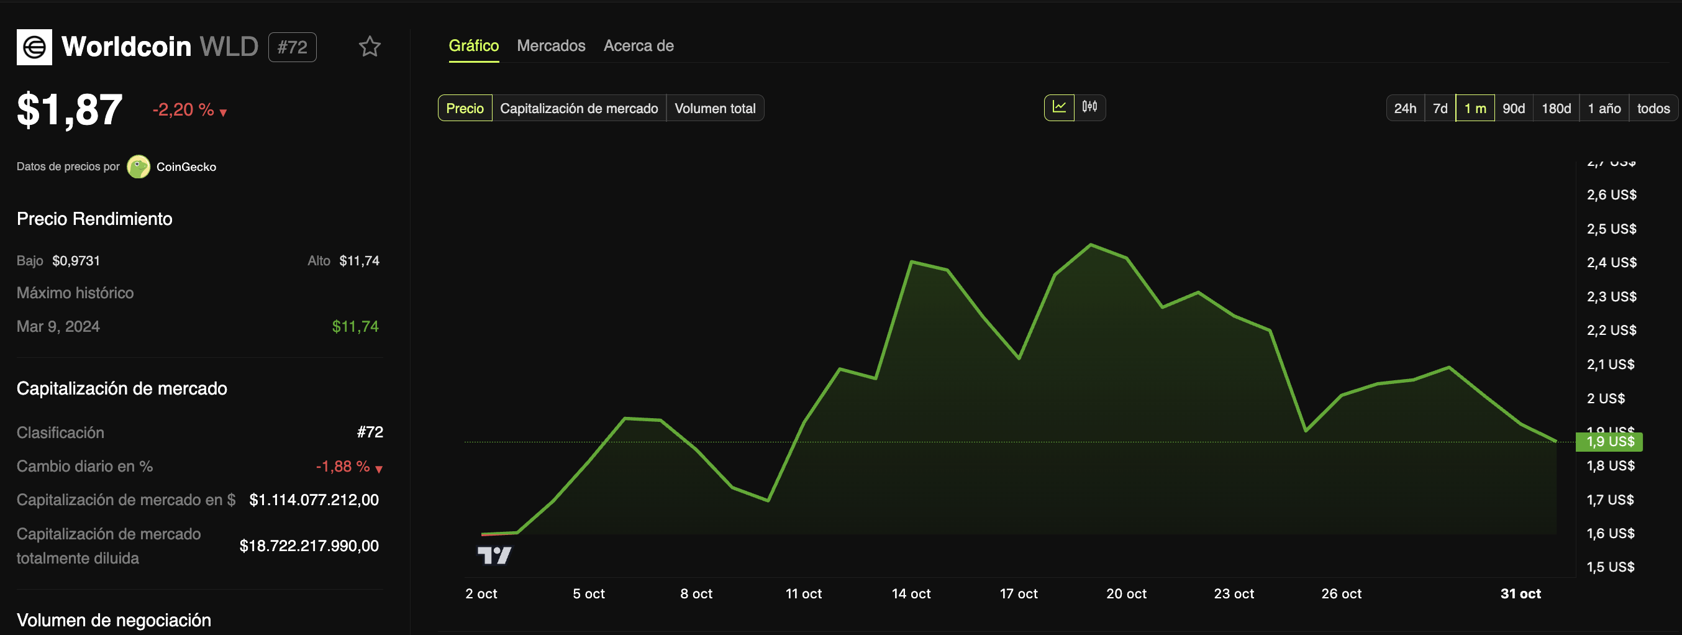The height and width of the screenshot is (635, 1682).
Task: Click the Mar 9, 2024 date
Action: pos(58,327)
